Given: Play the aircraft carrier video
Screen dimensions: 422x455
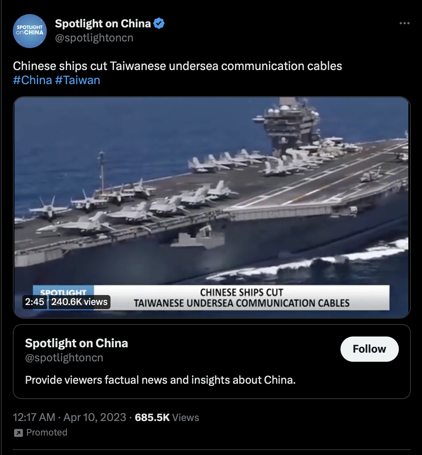Looking at the screenshot, I should pyautogui.click(x=211, y=207).
